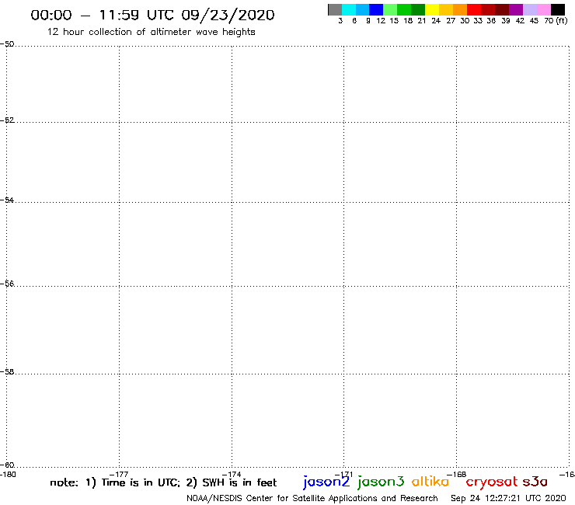Click the orange 'altika' satellite label
575x505 pixels.
(430, 482)
